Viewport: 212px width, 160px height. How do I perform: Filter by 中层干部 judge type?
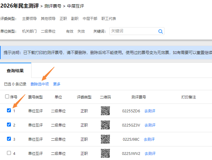90,19
